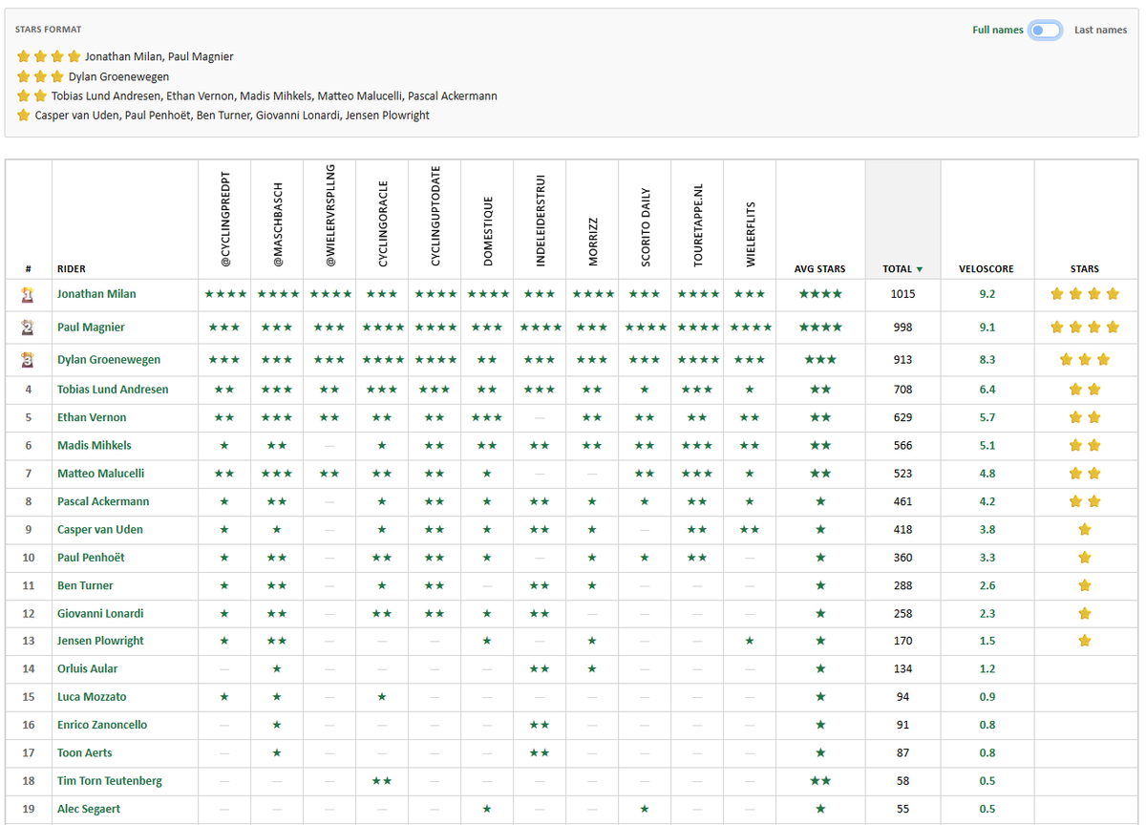Screen dimensions: 1146x825
Task: Select the Last names label
Action: point(1100,31)
